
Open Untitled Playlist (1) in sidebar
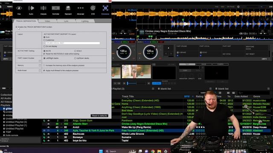point(16,125)
